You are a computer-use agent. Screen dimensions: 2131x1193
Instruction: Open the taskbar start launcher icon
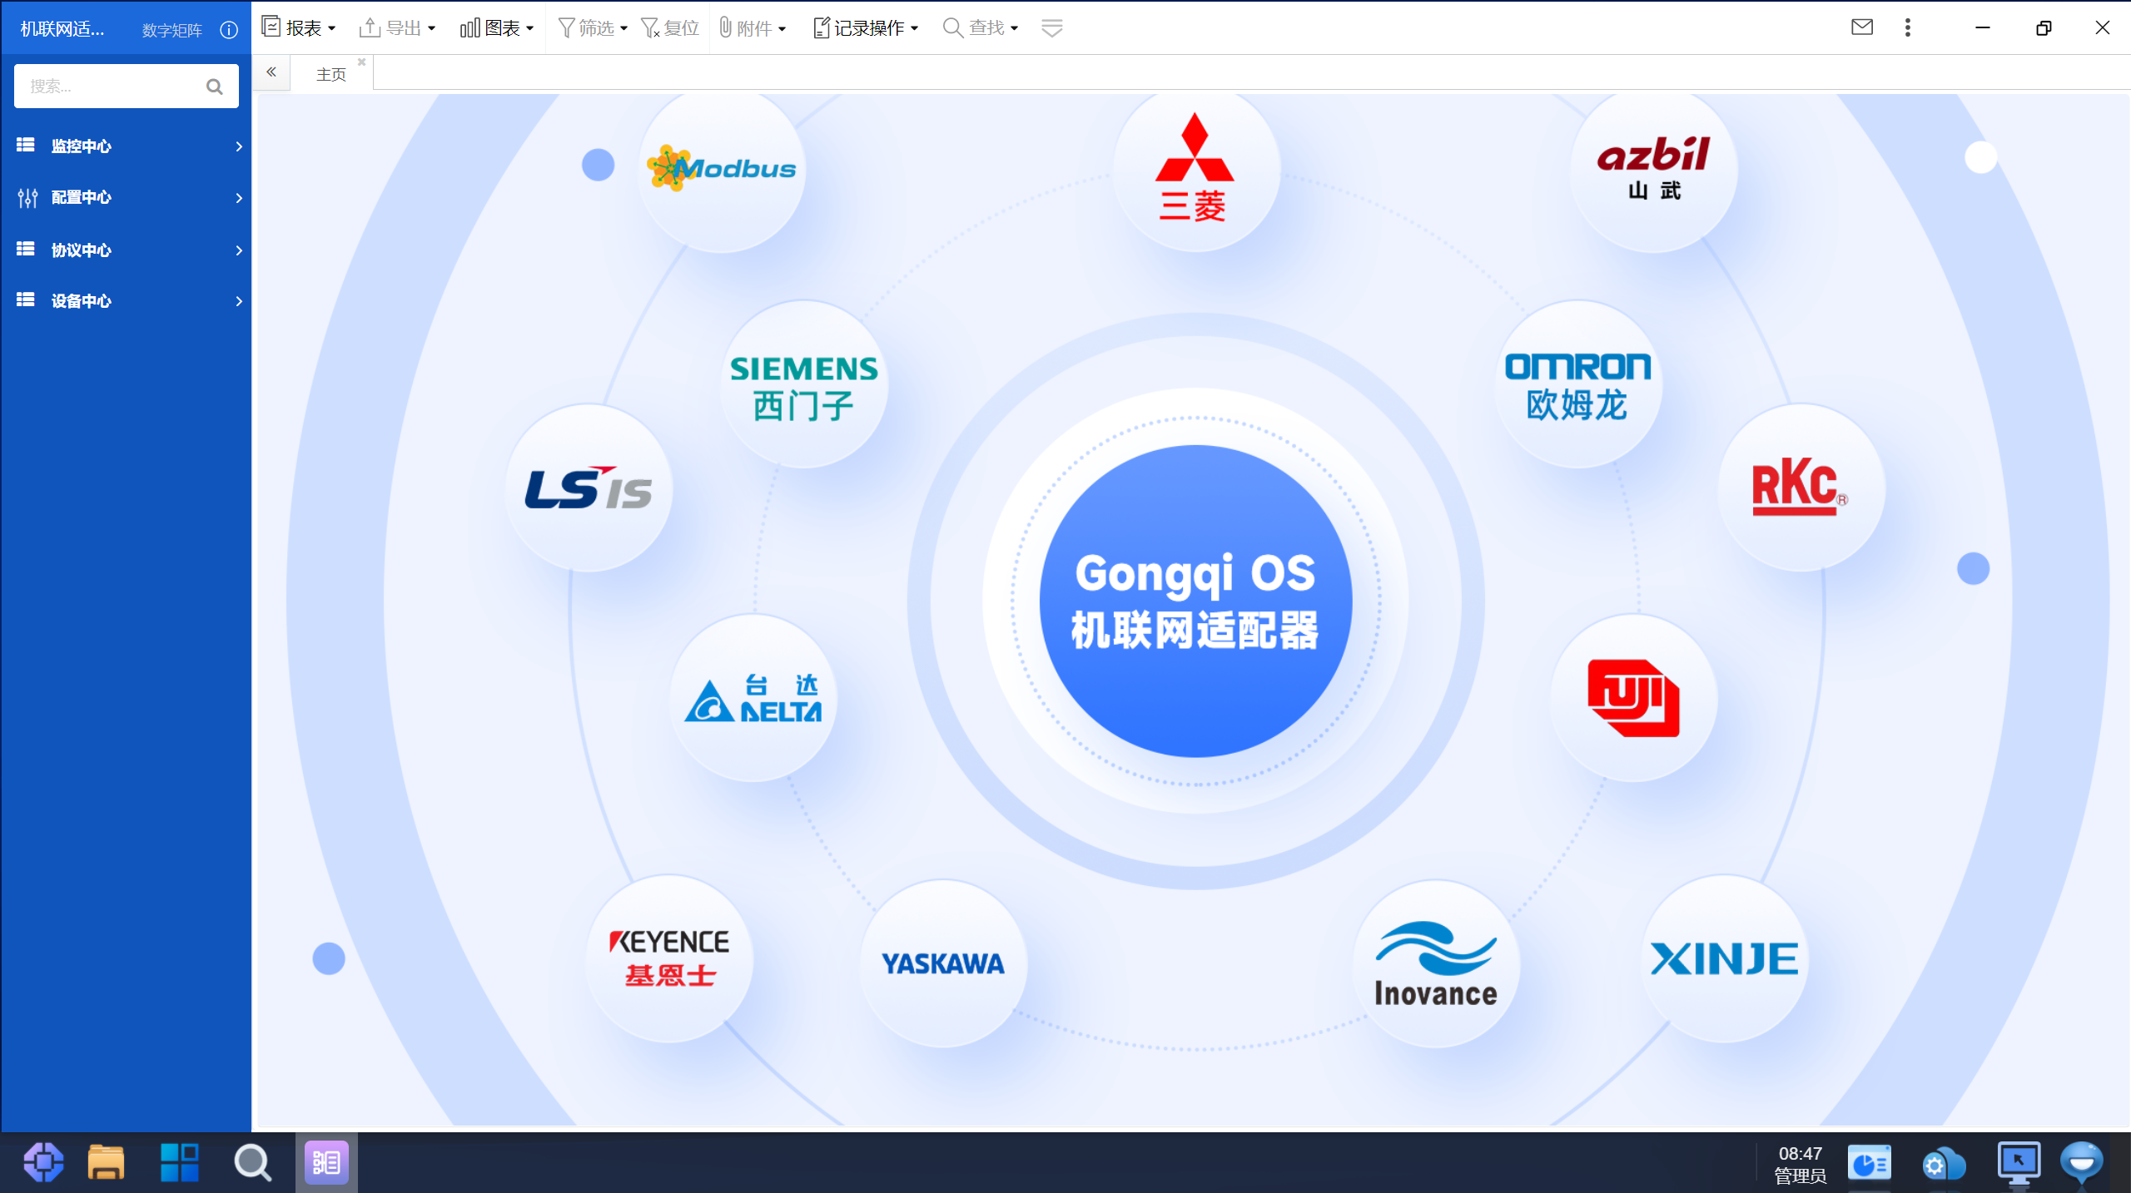pyautogui.click(x=44, y=1162)
